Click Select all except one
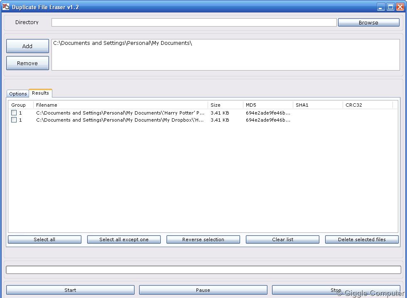Image resolution: width=407 pixels, height=298 pixels. [124, 239]
